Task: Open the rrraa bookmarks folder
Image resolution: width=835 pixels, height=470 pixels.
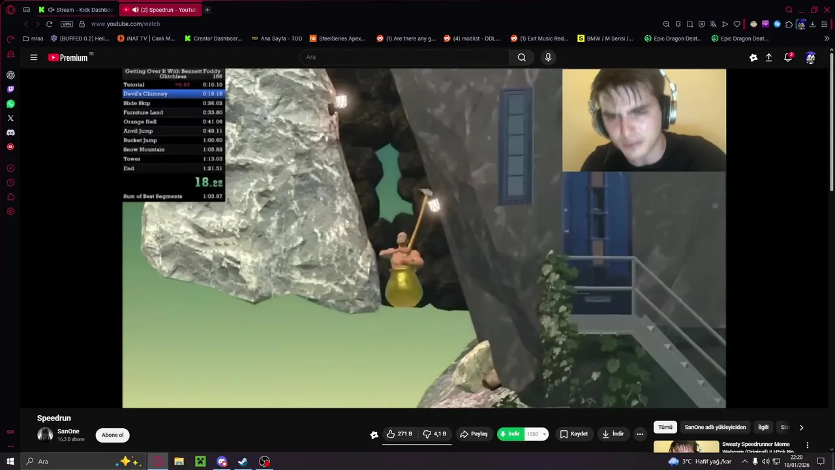Action: (x=33, y=39)
